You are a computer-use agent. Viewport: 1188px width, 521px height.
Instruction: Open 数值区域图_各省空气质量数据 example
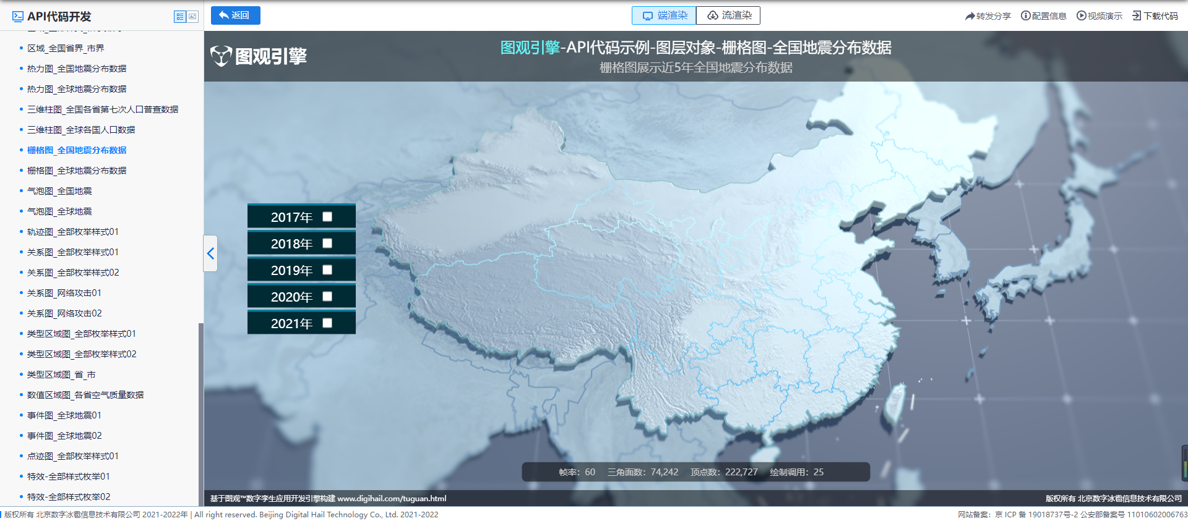coord(85,395)
